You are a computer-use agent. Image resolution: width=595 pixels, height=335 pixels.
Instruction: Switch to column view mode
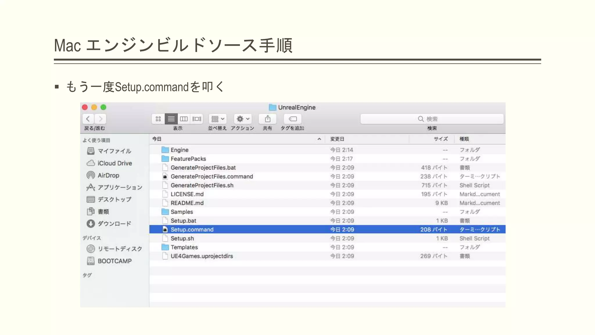click(x=184, y=119)
